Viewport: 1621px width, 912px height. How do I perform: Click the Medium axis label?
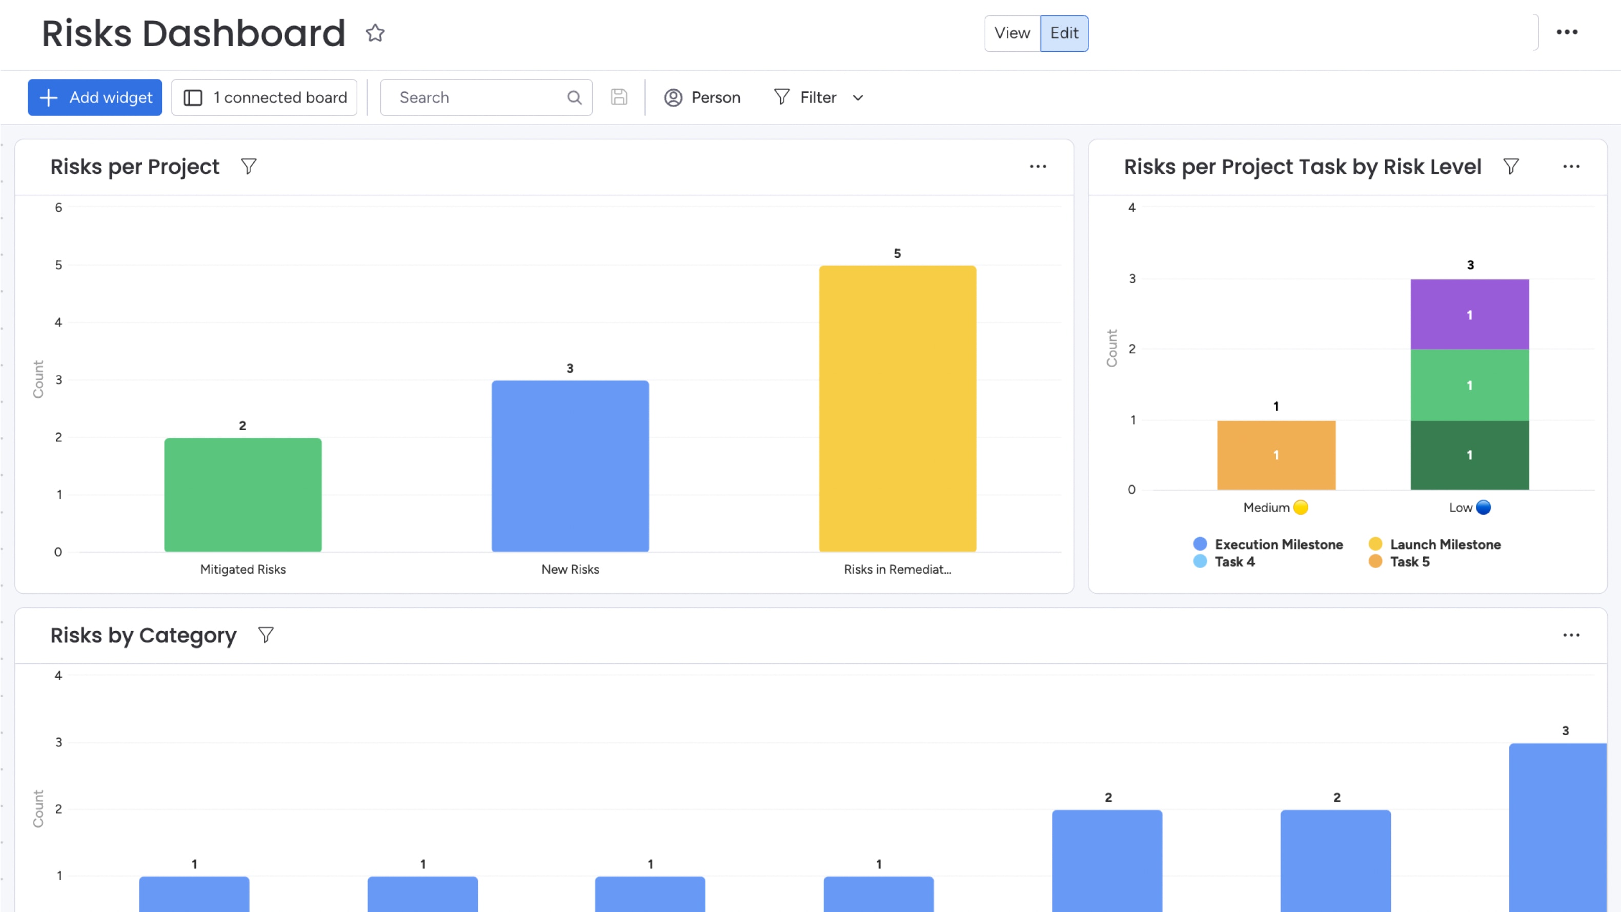1275,508
